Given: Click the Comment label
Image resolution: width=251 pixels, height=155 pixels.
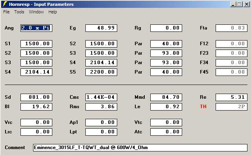Looking at the screenshot, I should 15,148.
